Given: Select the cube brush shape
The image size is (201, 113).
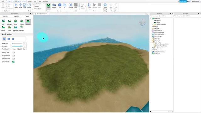Looking at the screenshot, I should 9,39.
